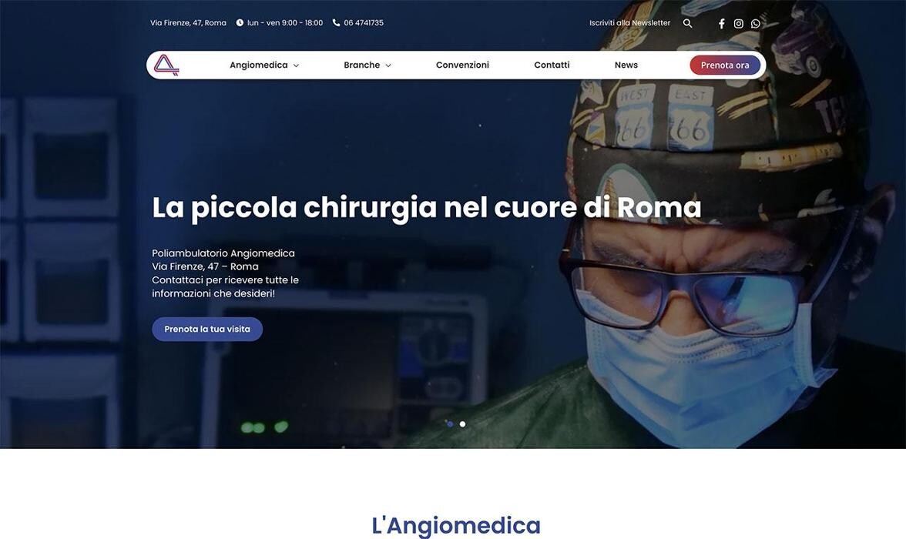Click the Angiomedica logo in navbar
This screenshot has width=906, height=539.
(x=166, y=65)
